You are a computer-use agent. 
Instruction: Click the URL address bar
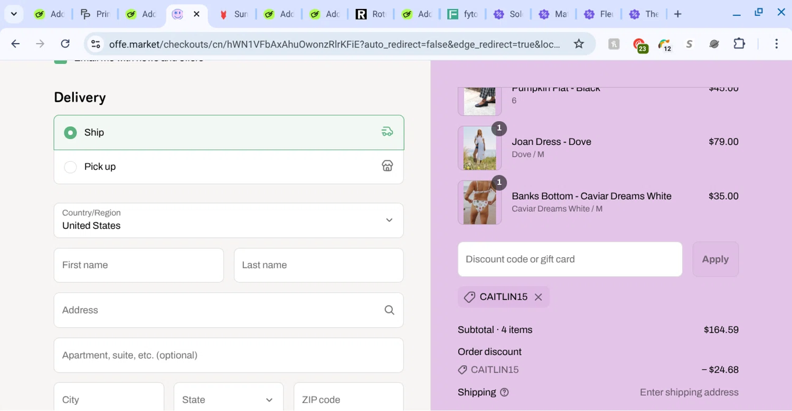point(334,44)
